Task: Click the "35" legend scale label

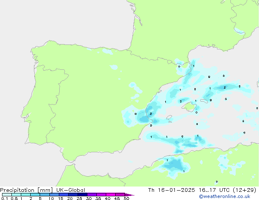Action: [x=98, y=198]
